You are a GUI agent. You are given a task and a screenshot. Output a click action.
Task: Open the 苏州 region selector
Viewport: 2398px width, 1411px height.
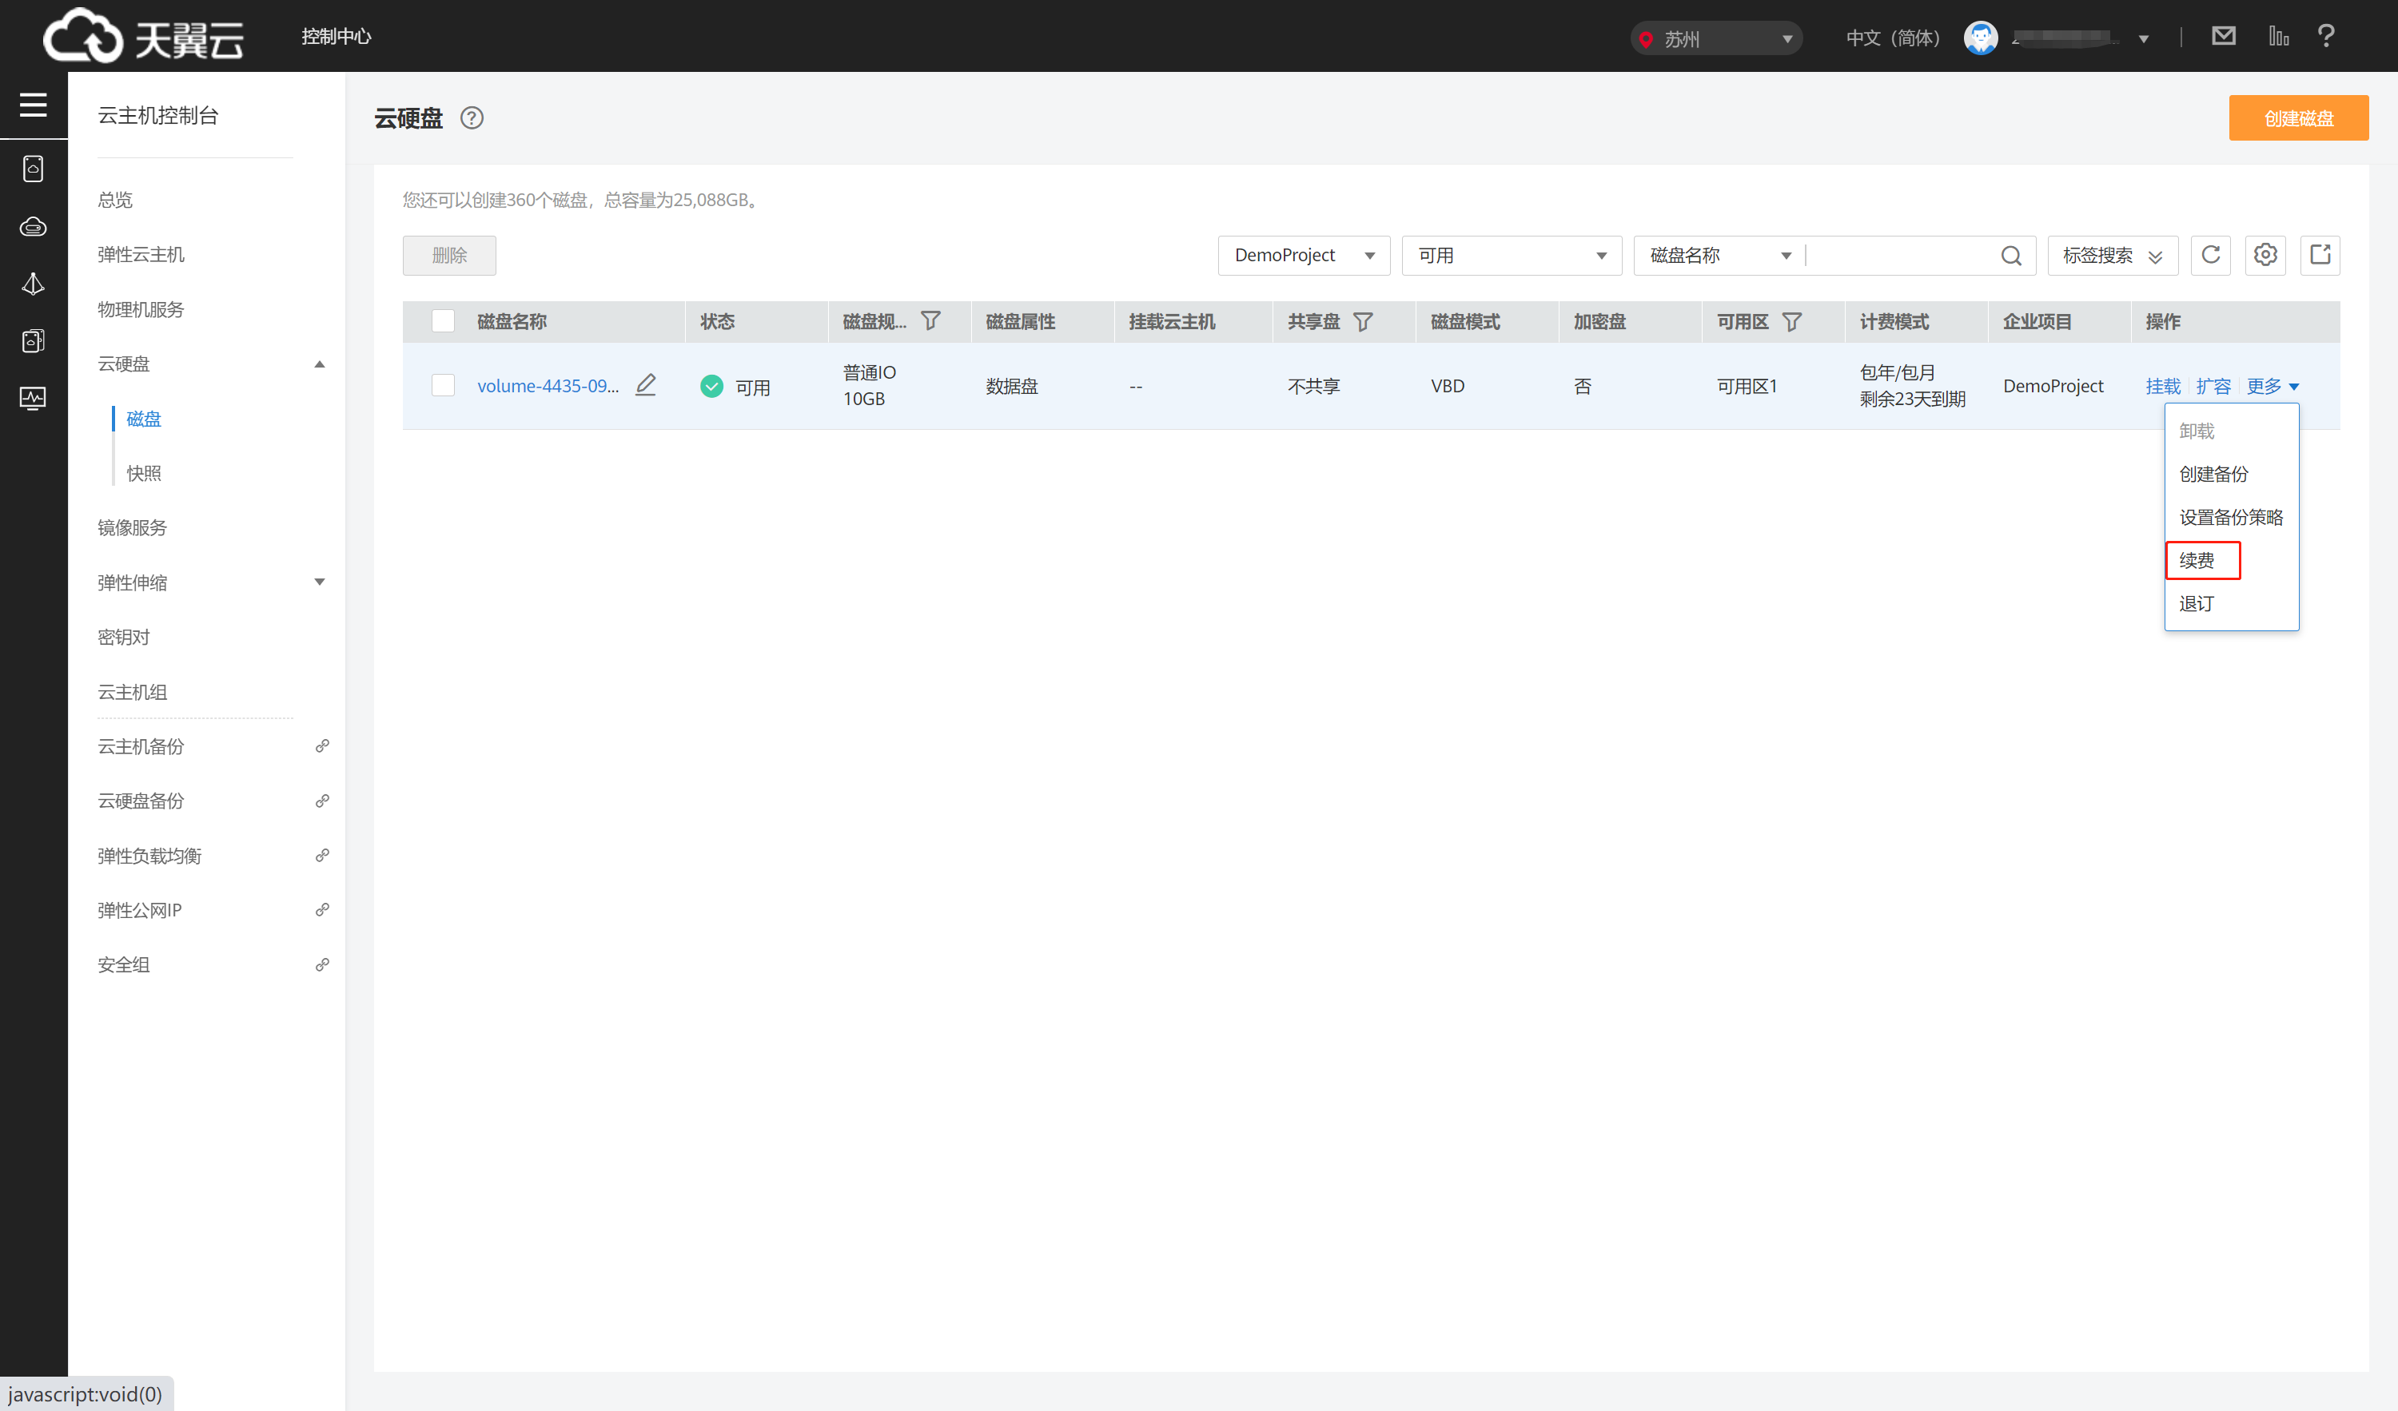tap(1715, 38)
